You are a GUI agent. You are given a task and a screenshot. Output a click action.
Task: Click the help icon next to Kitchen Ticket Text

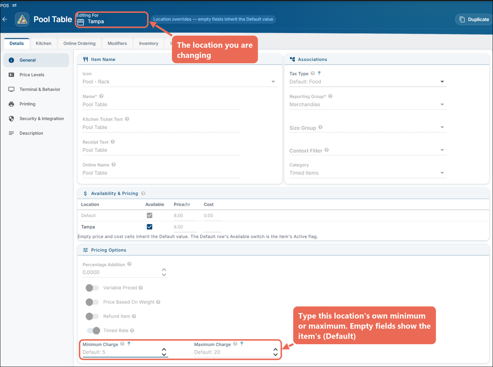127,119
